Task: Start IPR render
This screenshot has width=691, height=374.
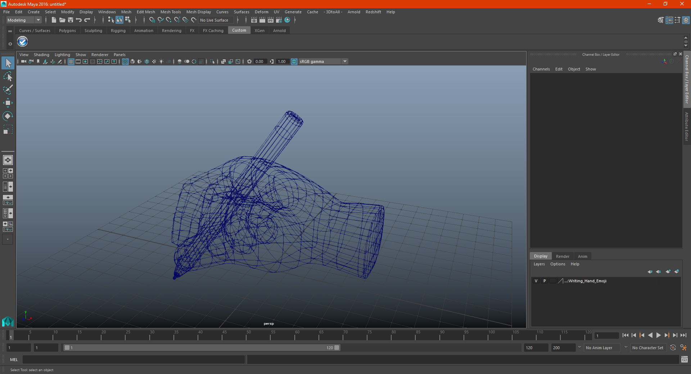Action: [x=271, y=20]
